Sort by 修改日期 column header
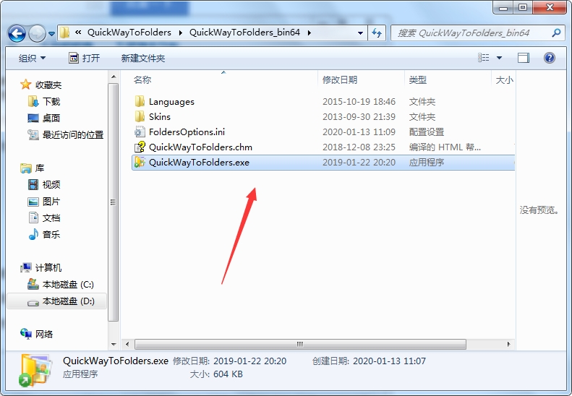This screenshot has width=572, height=396. (340, 79)
